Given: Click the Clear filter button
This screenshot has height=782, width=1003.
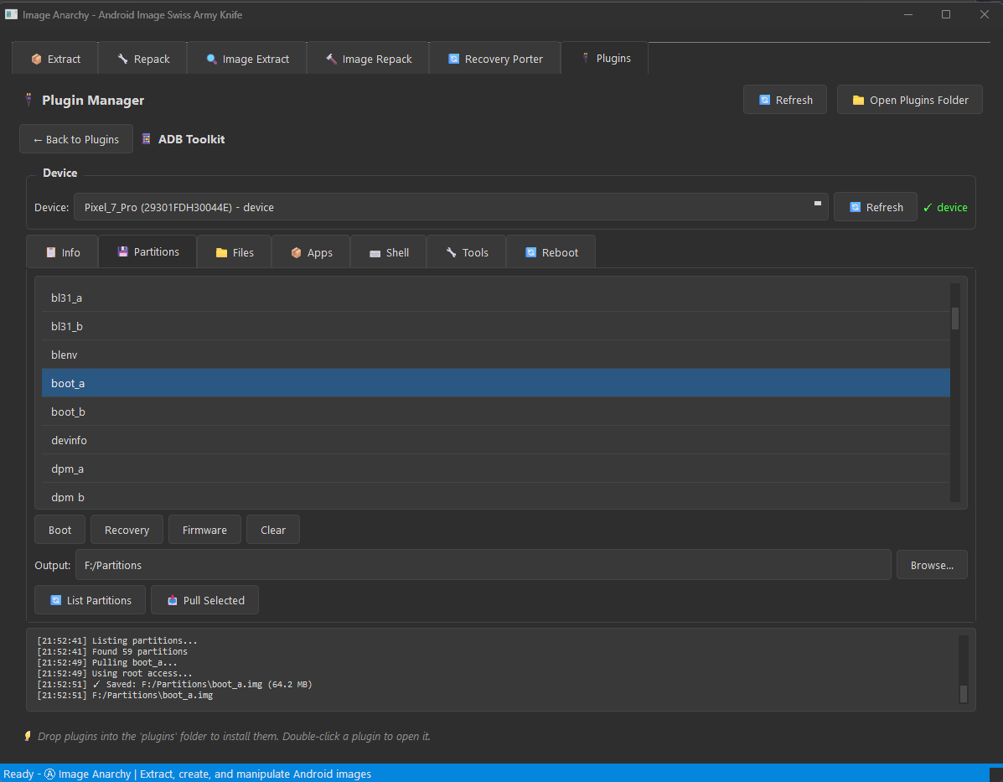Looking at the screenshot, I should [272, 529].
